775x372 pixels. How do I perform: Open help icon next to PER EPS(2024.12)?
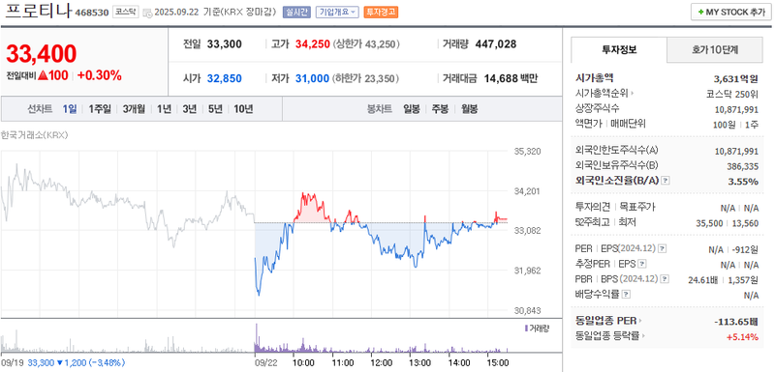point(663,249)
